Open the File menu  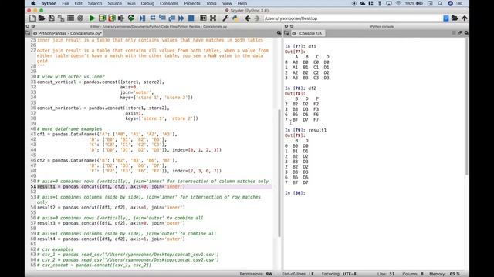point(66,3)
